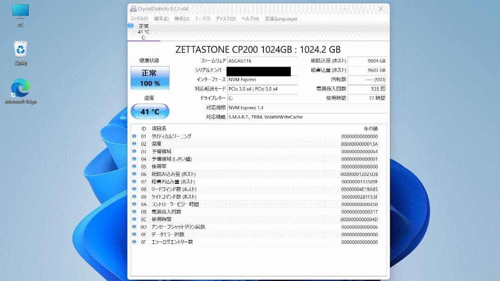Click the indicator next to エラーログエントリー数
Viewport: 500px width, 281px height.
[x=134, y=242]
